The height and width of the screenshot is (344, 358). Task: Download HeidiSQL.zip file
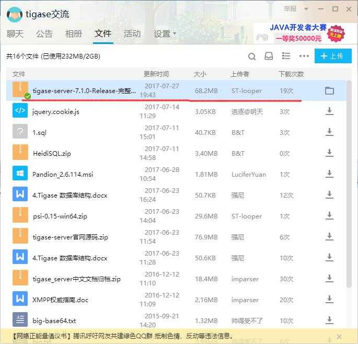coord(329,153)
